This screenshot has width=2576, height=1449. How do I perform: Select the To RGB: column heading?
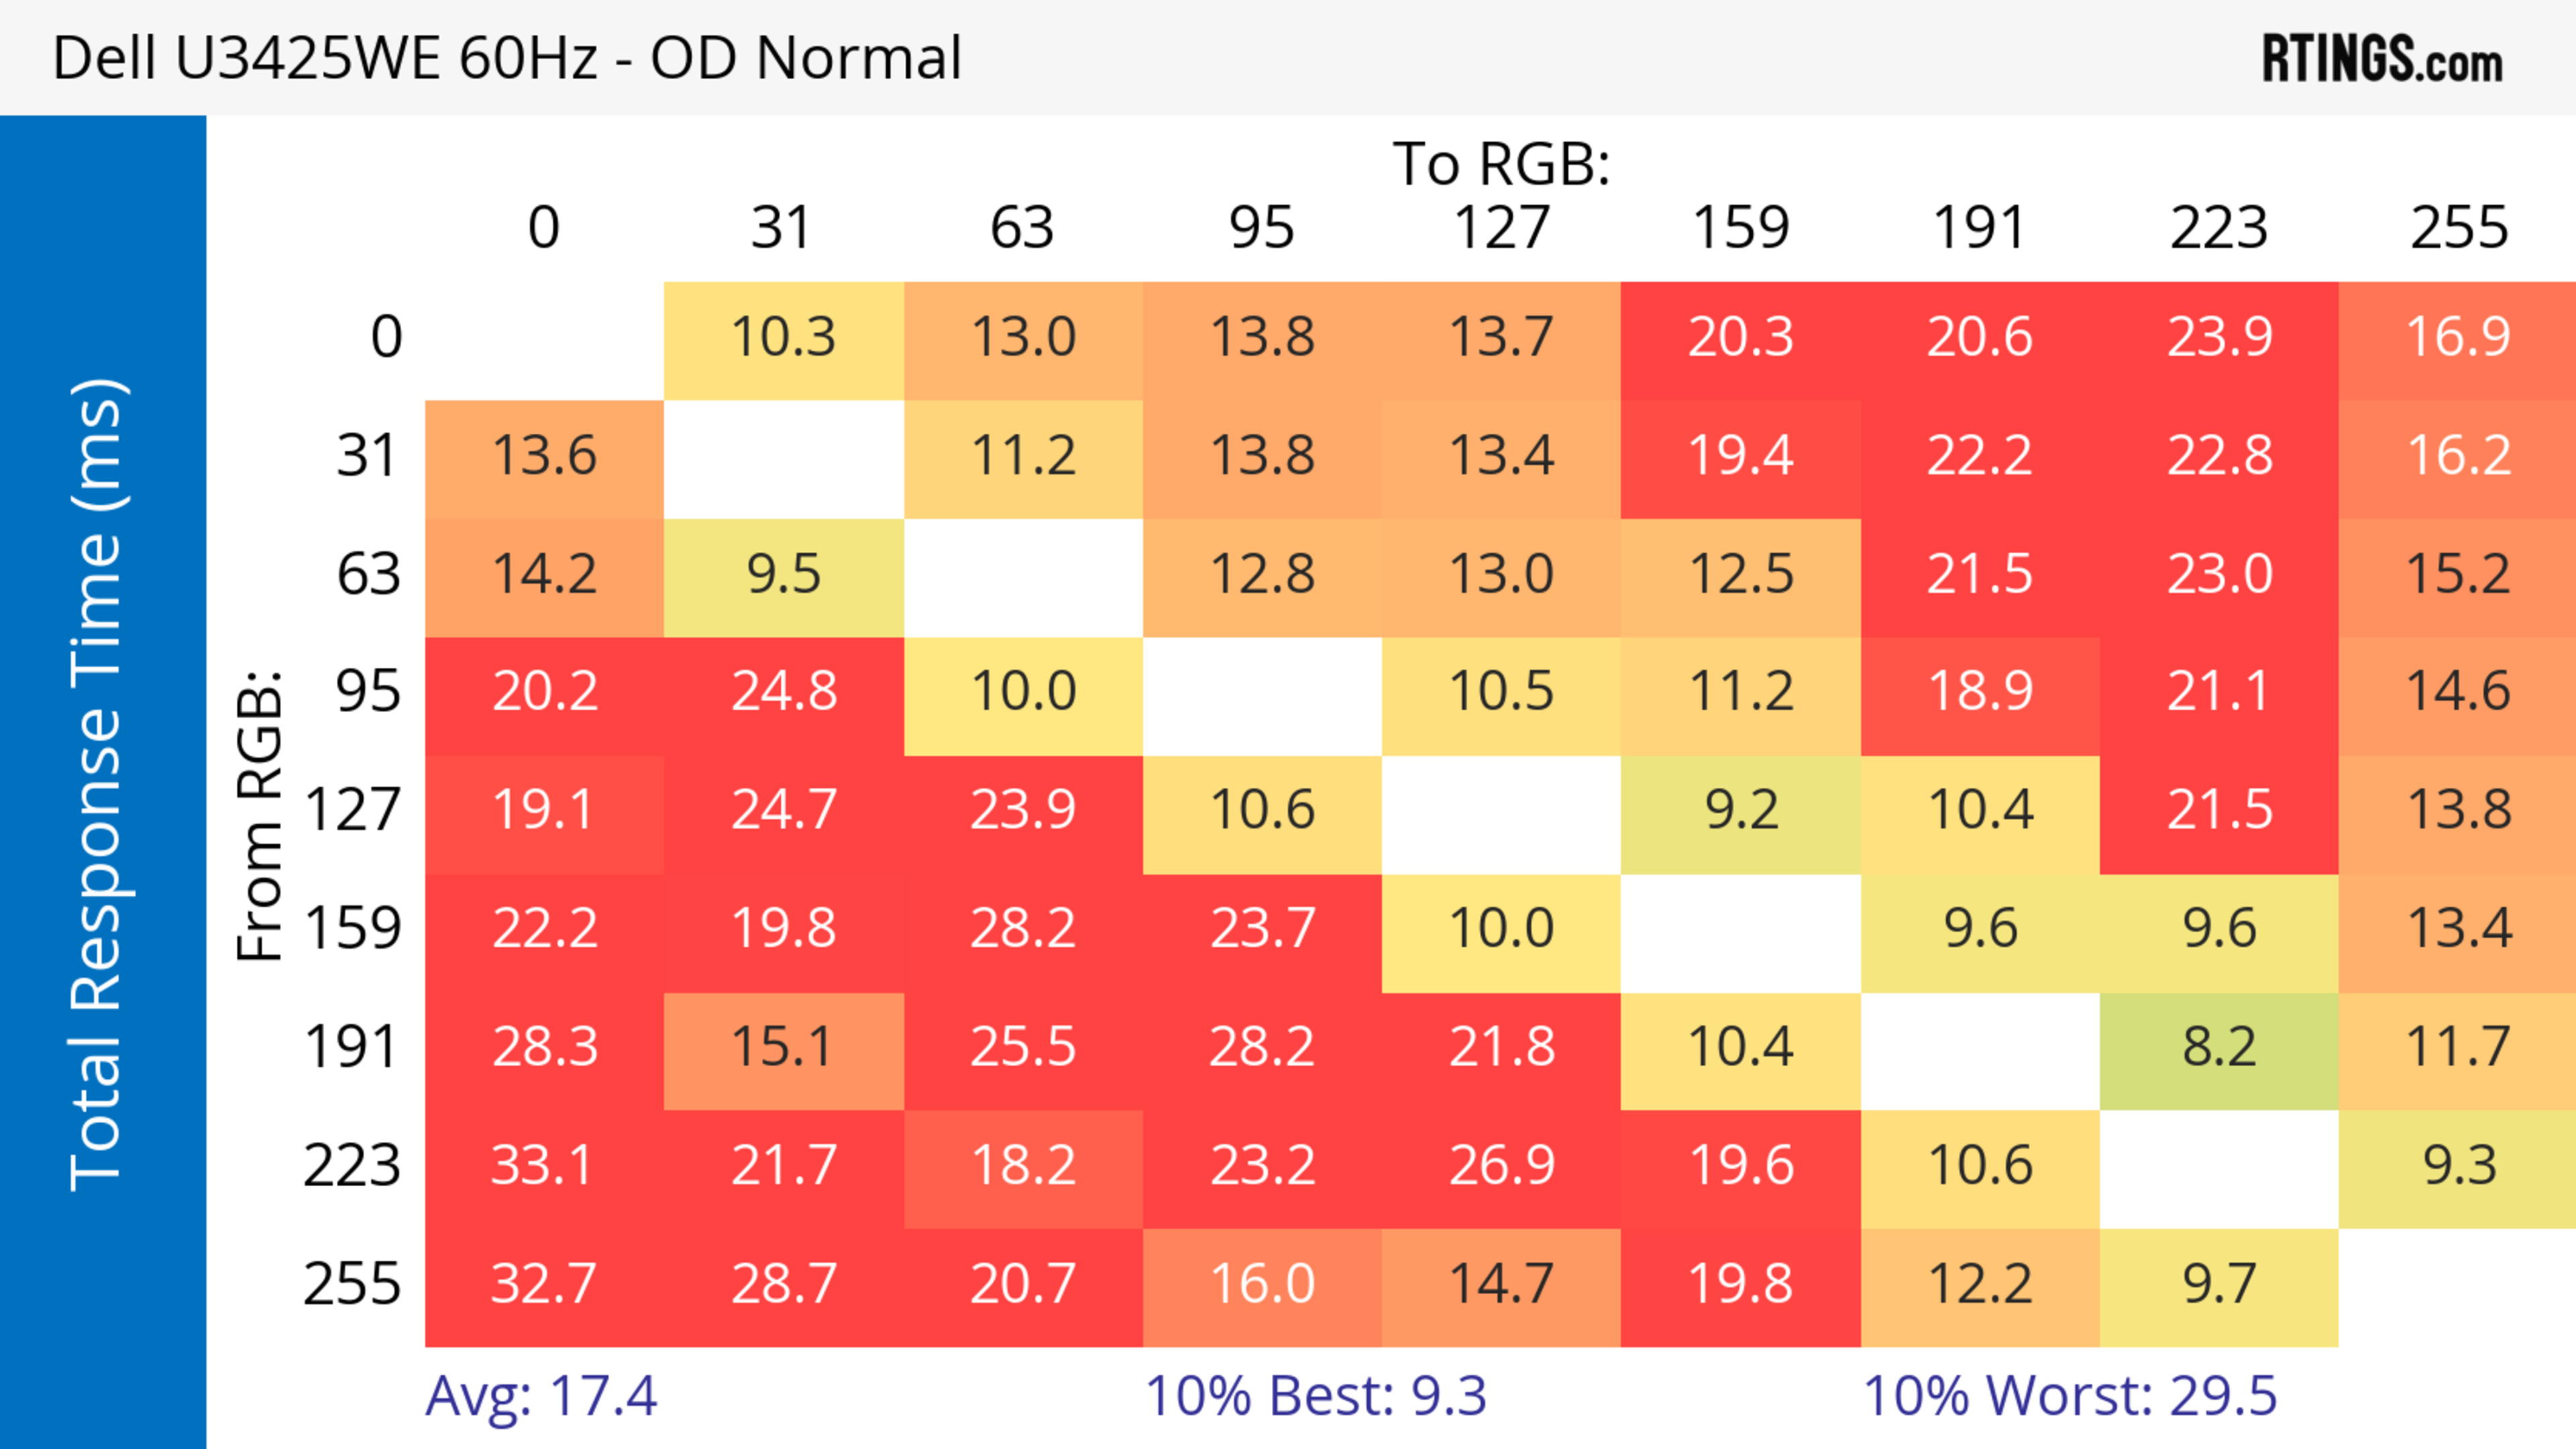(x=1501, y=163)
